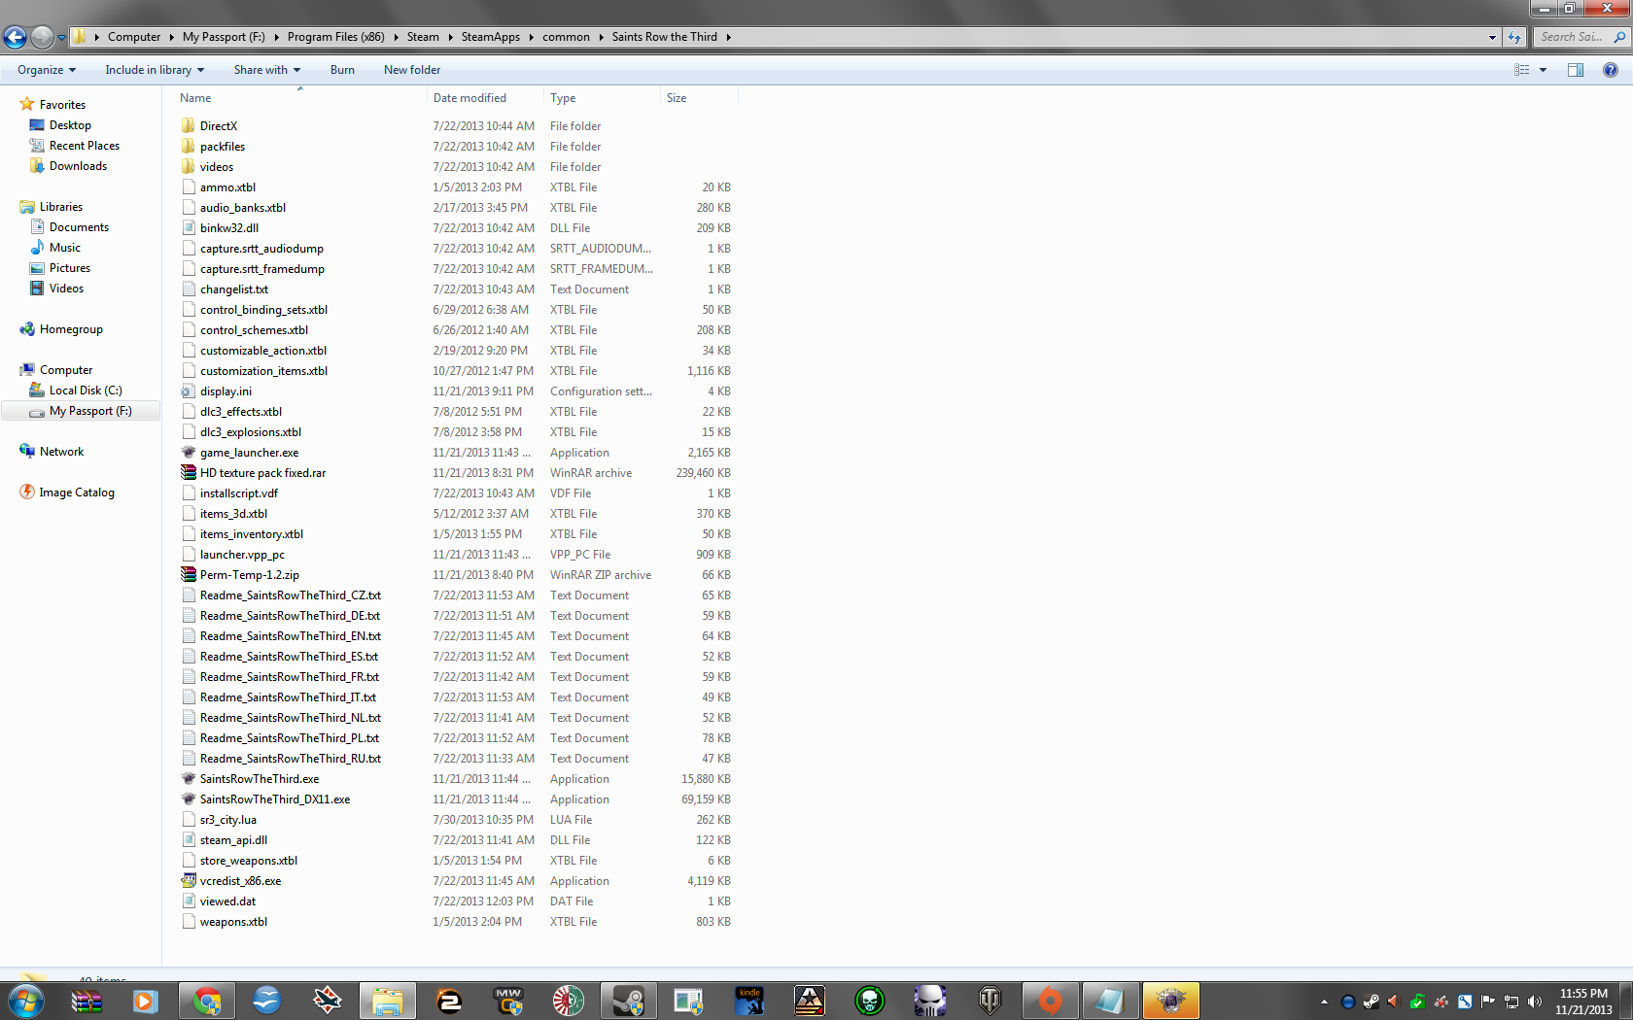Toggle the preview pane icon
This screenshot has height=1020, width=1633.
1576,70
